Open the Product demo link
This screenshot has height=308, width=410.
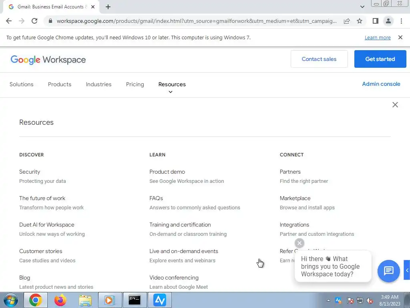click(167, 172)
